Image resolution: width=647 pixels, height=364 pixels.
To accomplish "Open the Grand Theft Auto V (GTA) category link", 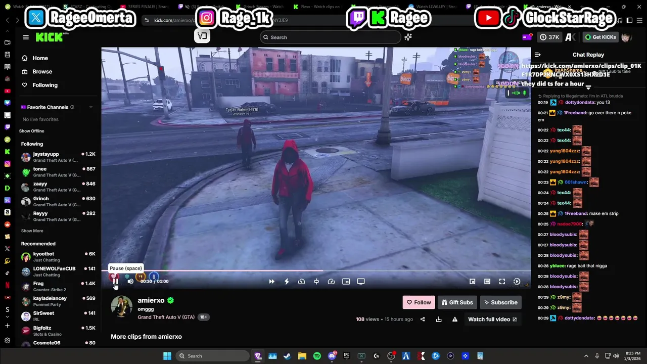I will point(166,317).
